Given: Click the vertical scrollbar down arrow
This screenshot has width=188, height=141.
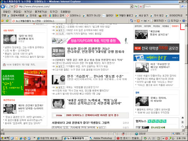Looking at the screenshot, I should (186, 127).
